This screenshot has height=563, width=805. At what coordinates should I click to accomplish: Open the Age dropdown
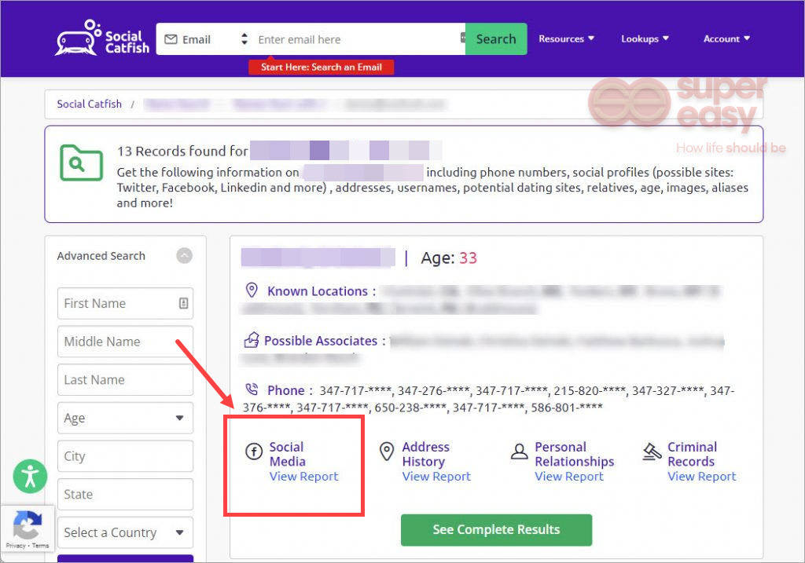(x=125, y=418)
